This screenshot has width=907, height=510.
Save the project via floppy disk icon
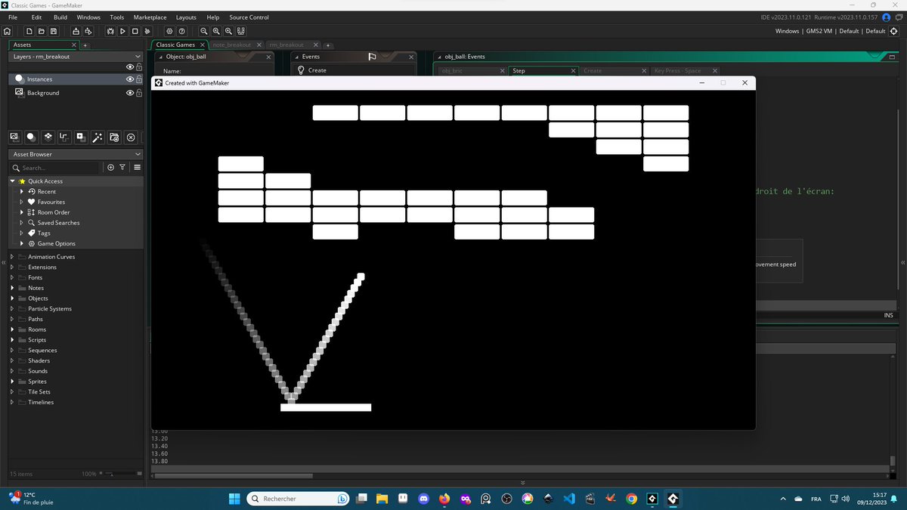click(54, 31)
